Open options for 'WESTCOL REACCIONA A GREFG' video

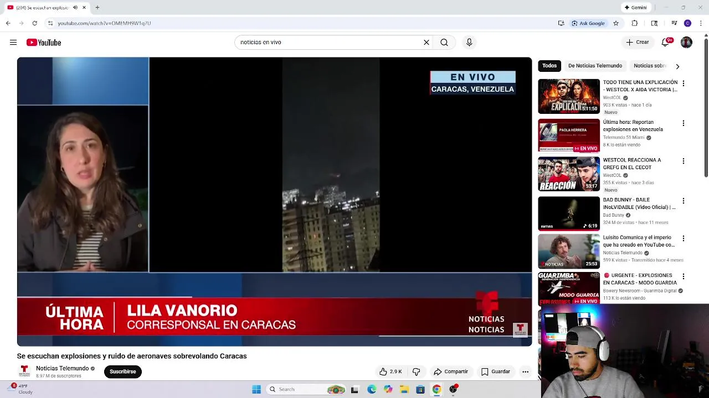[x=683, y=161]
